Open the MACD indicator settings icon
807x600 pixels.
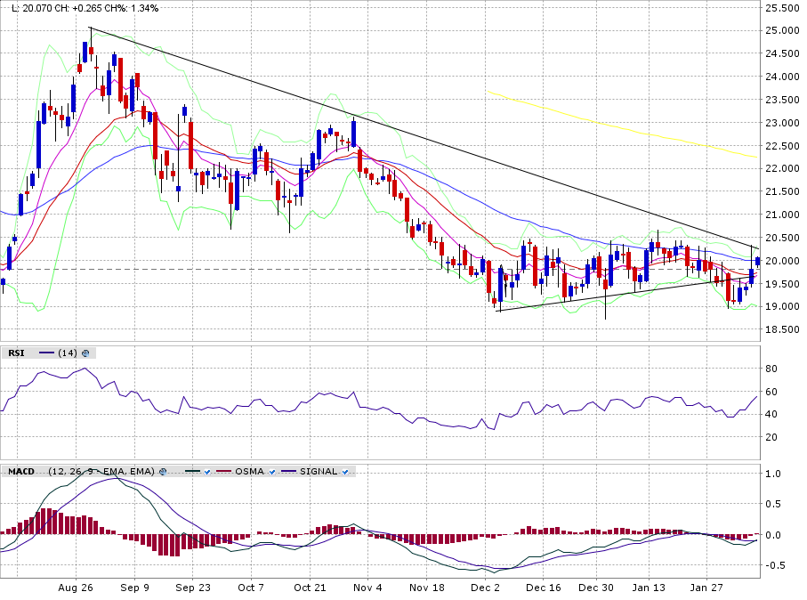click(164, 471)
